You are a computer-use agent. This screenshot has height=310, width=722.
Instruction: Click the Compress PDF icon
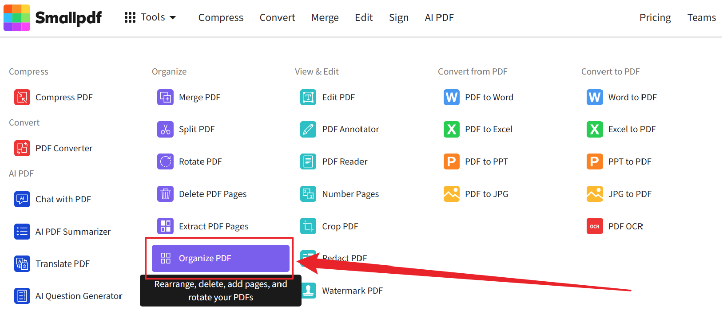tap(22, 97)
